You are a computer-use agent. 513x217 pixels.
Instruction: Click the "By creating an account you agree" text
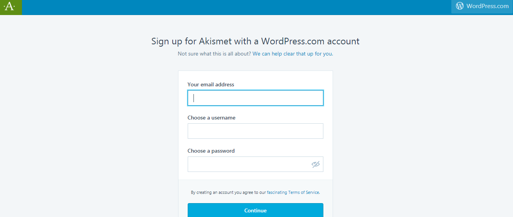pos(228,192)
